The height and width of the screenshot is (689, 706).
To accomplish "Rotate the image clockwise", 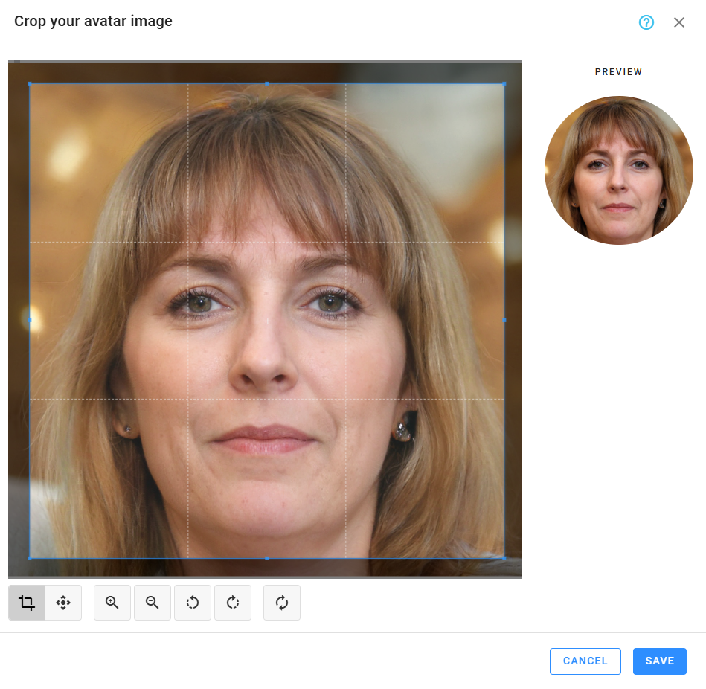I will click(233, 603).
